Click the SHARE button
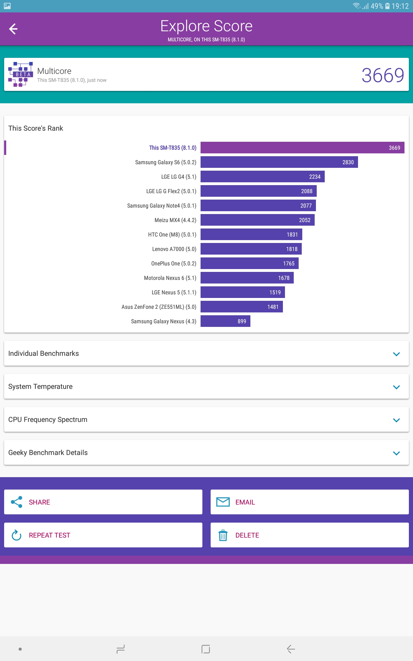The width and height of the screenshot is (413, 661). pos(103,502)
